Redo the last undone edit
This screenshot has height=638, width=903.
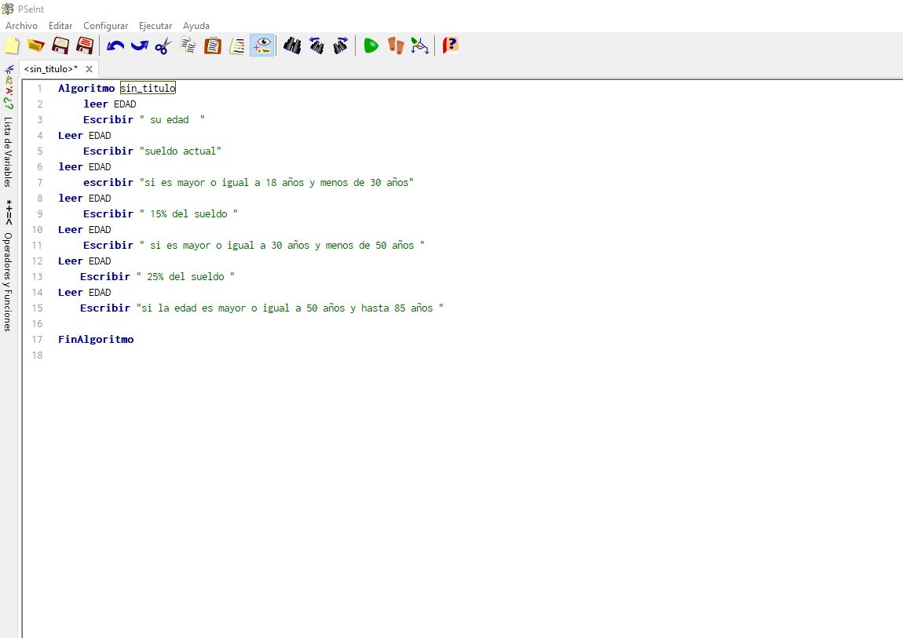tap(139, 46)
